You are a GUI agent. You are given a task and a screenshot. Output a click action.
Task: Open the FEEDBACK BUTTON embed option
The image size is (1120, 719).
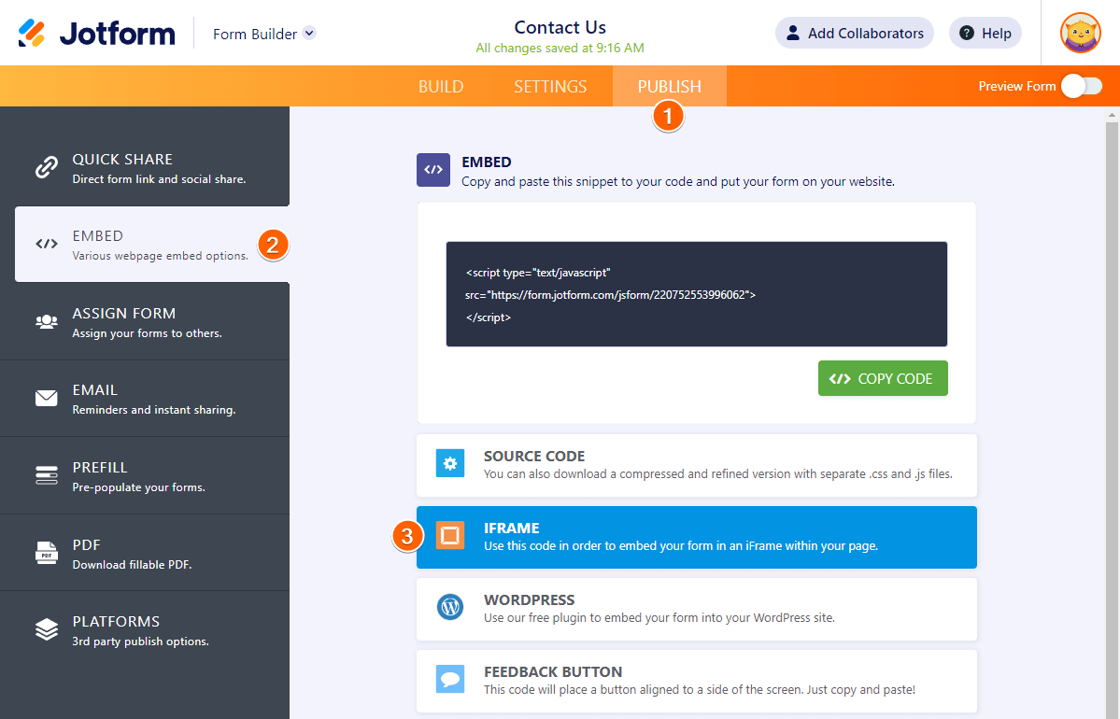(x=697, y=681)
